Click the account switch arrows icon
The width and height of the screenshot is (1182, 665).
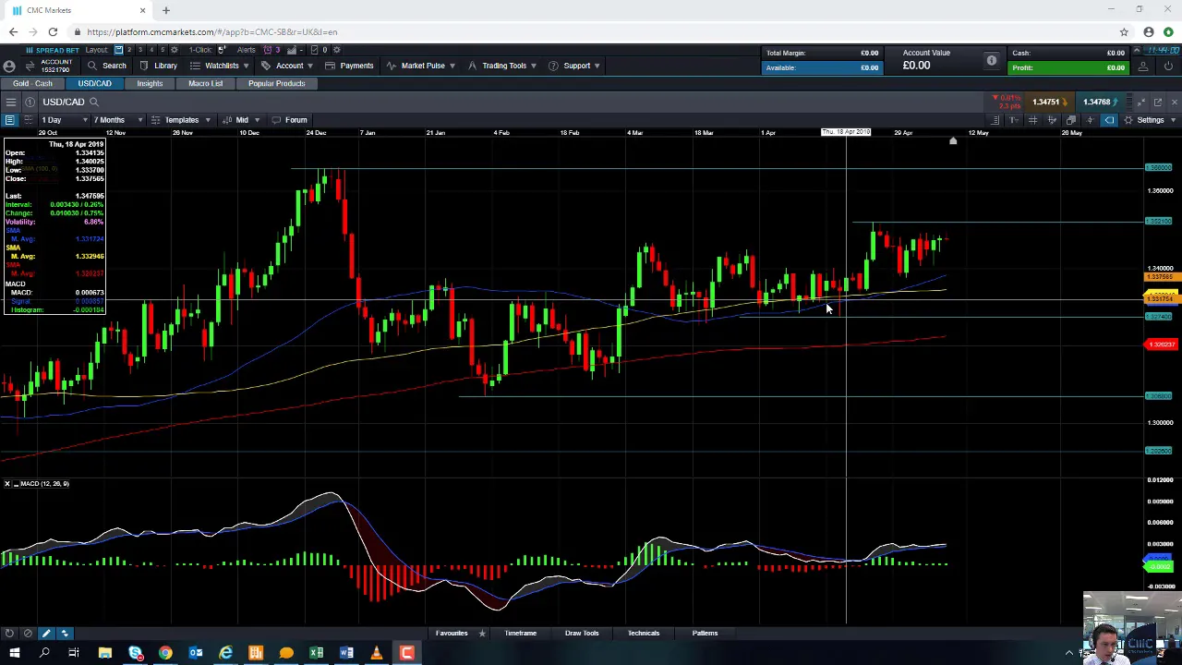tap(30, 66)
